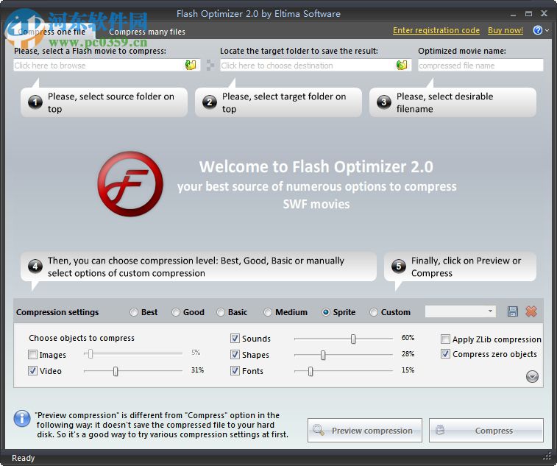This screenshot has height=466, width=557.
Task: Toggle the Fonts checkbox
Action: [x=235, y=371]
